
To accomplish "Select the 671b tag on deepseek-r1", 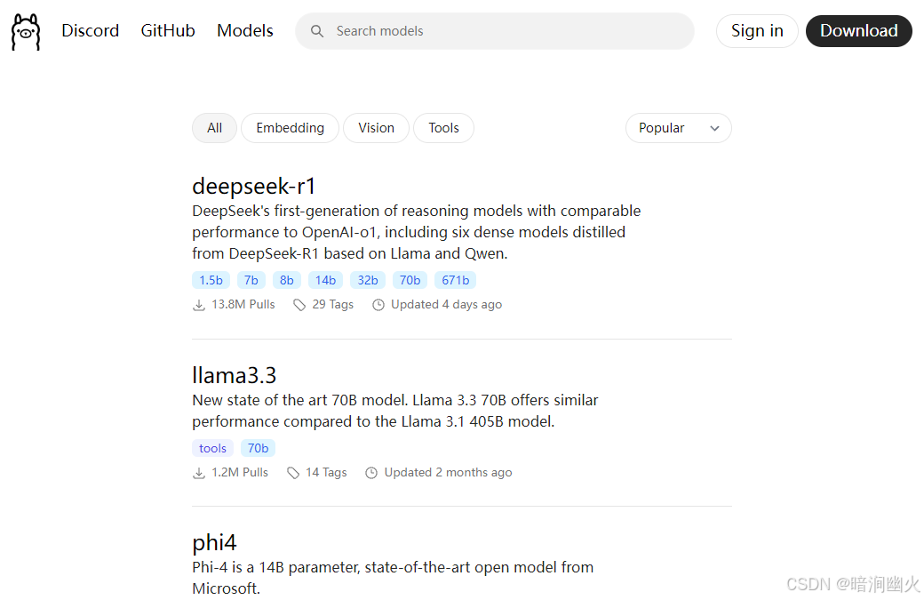I will click(x=455, y=280).
